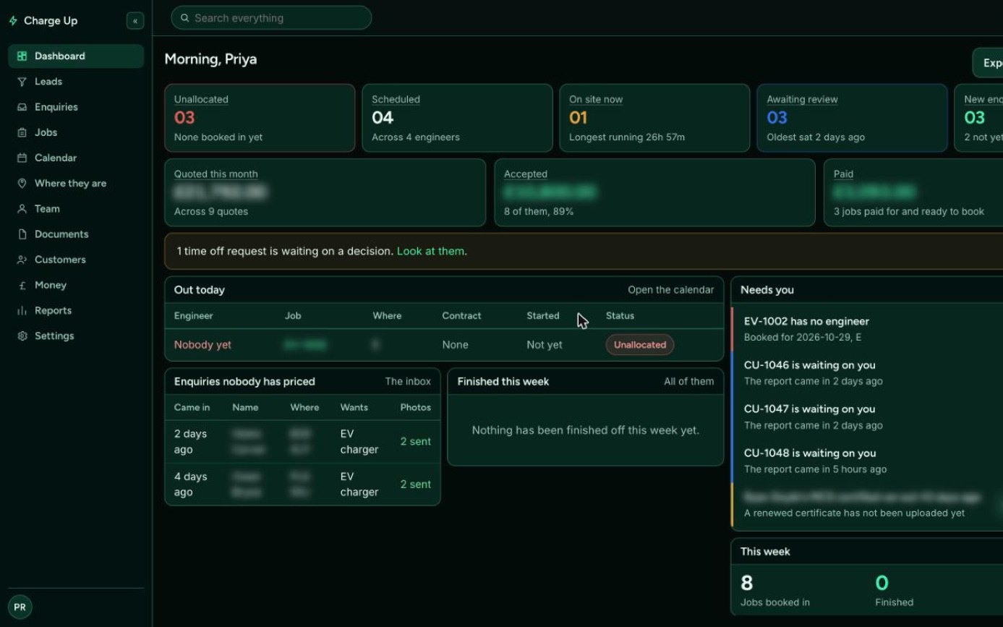The image size is (1003, 627).
Task: Click the Documents file icon
Action: point(22,234)
